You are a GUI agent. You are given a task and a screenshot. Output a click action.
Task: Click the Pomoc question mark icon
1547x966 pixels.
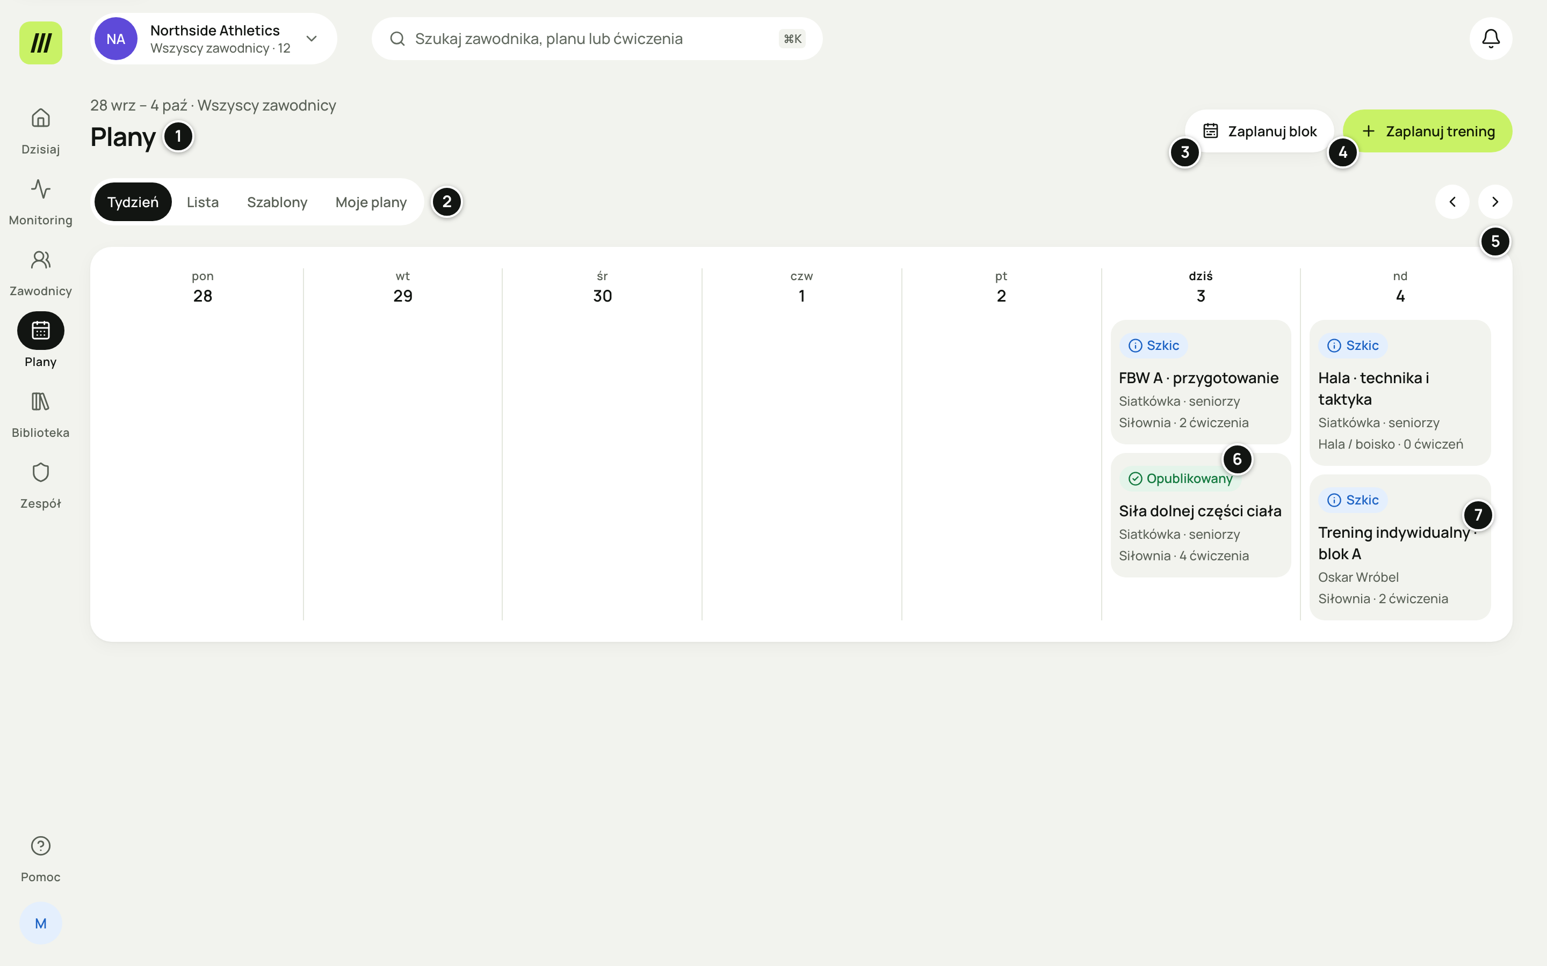(x=40, y=846)
